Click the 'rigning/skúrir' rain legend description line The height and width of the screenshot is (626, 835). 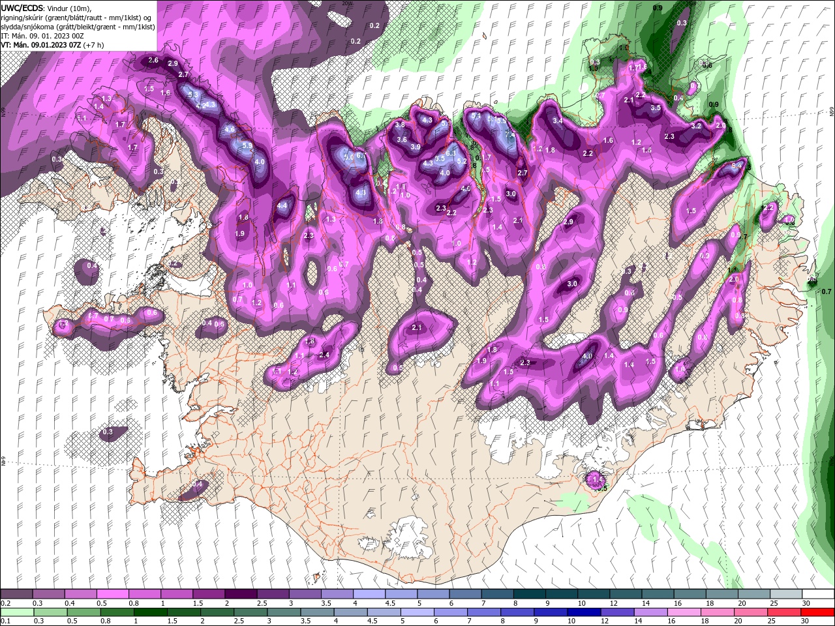pos(76,18)
